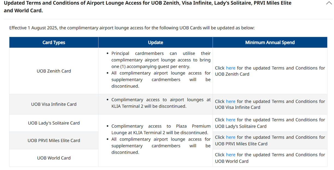The height and width of the screenshot is (170, 334).
Task: Select the UOB World Card cell
Action: [54, 158]
